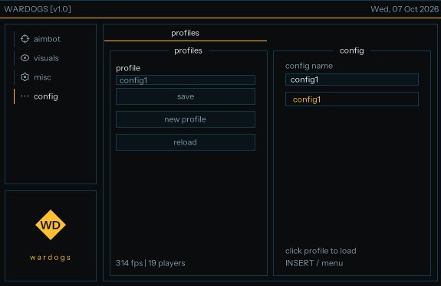This screenshot has height=286, width=441.
Task: Load the orange config1 entry in list
Action: tap(352, 99)
